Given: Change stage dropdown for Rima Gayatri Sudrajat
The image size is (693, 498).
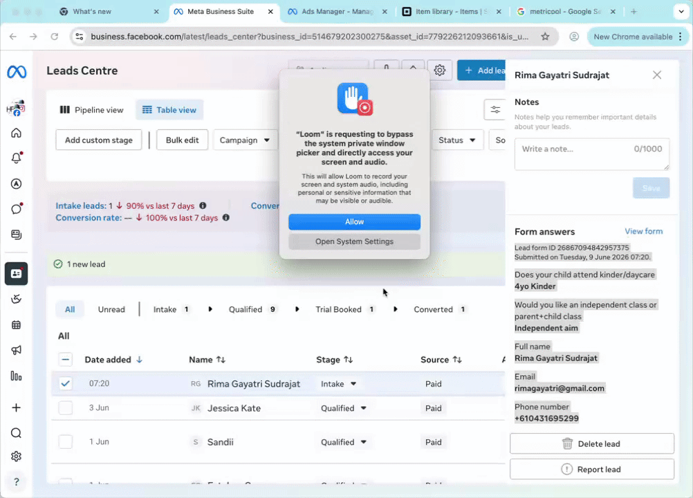Looking at the screenshot, I should coord(338,384).
